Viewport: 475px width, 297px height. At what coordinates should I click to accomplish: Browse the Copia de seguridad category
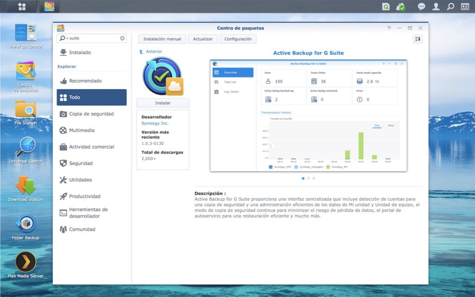click(91, 114)
